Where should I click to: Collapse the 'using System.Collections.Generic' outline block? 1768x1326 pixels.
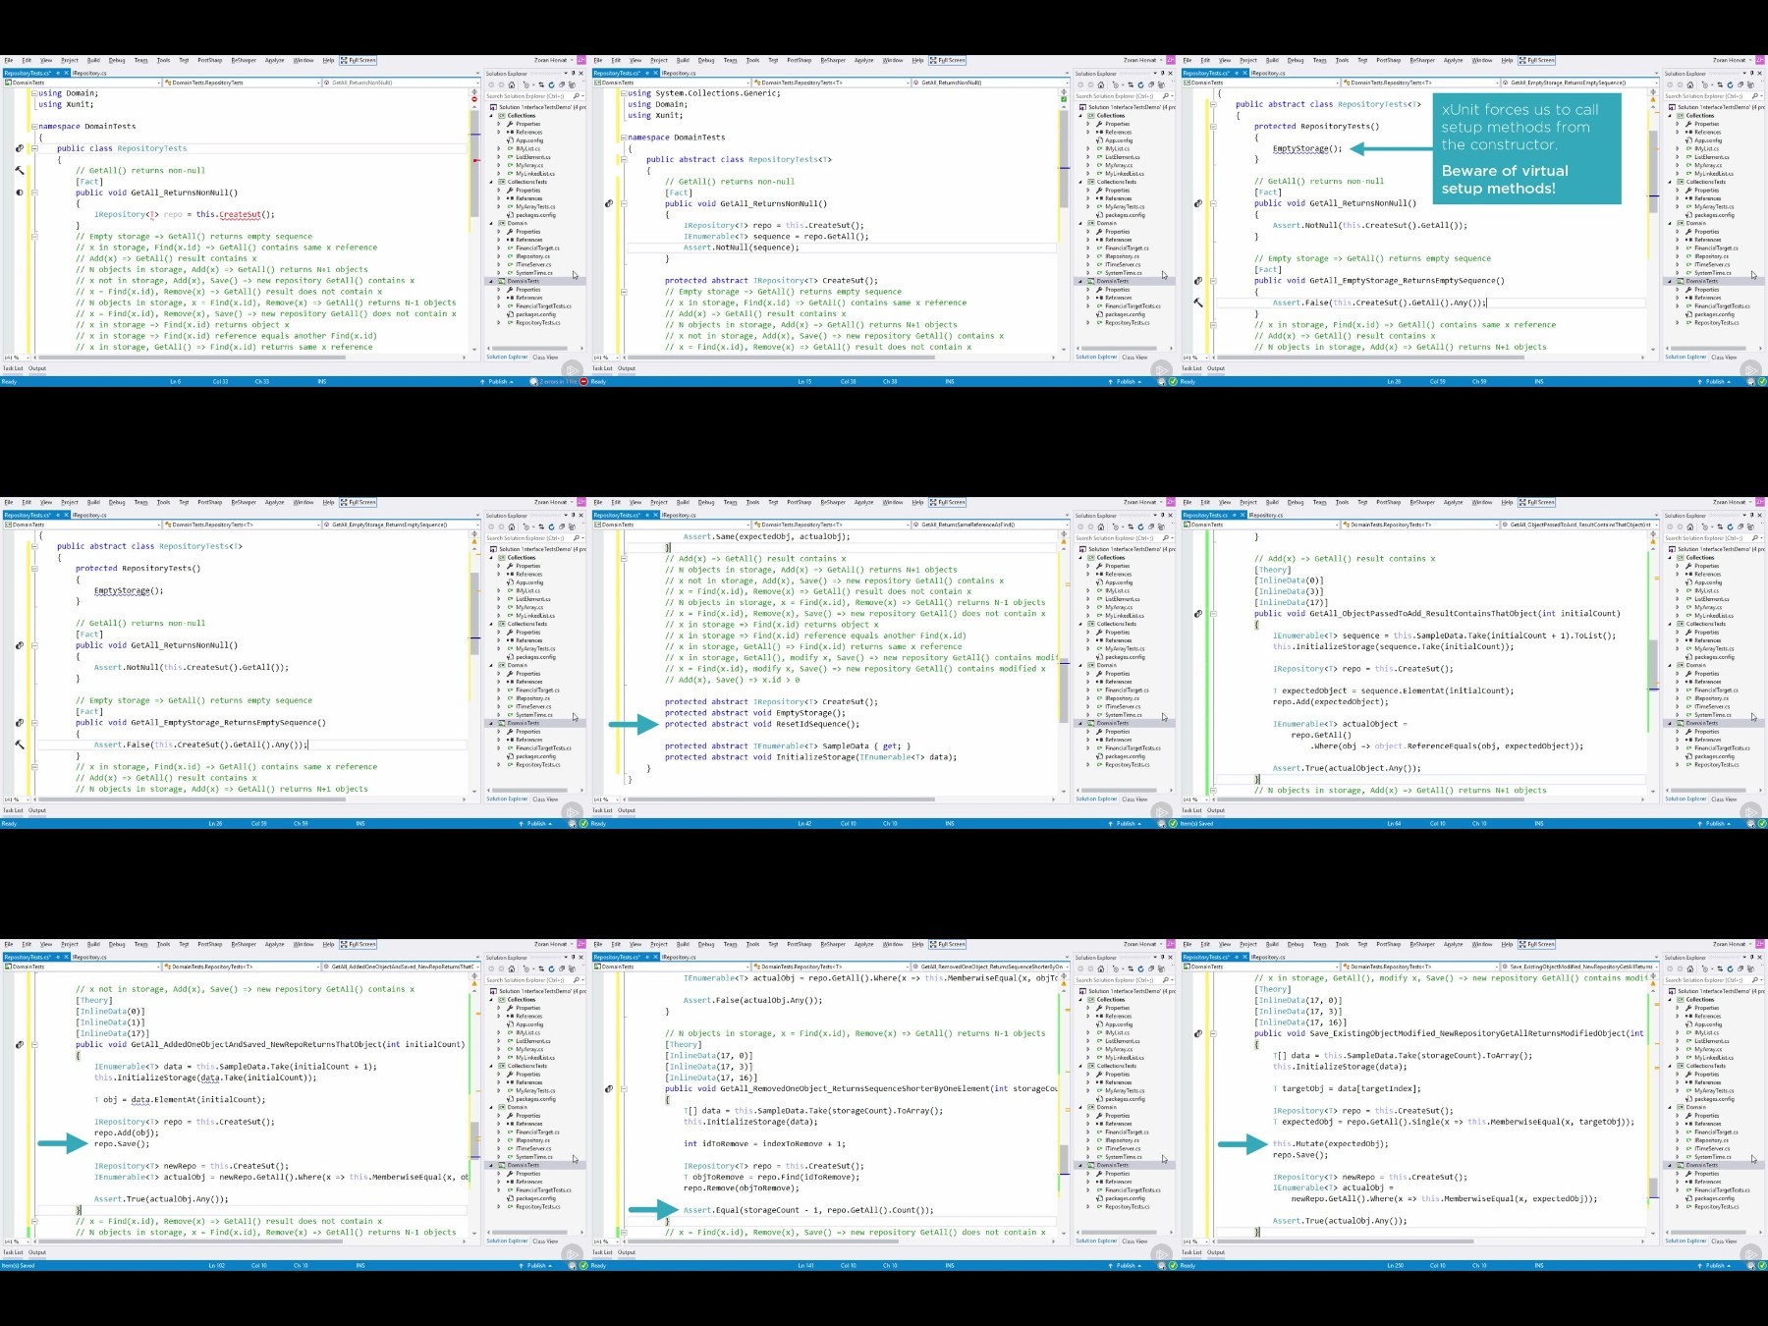pyautogui.click(x=624, y=93)
